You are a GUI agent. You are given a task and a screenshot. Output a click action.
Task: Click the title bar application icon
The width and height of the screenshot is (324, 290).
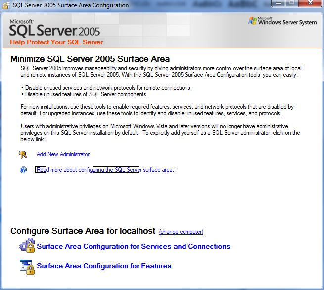coord(6,5)
